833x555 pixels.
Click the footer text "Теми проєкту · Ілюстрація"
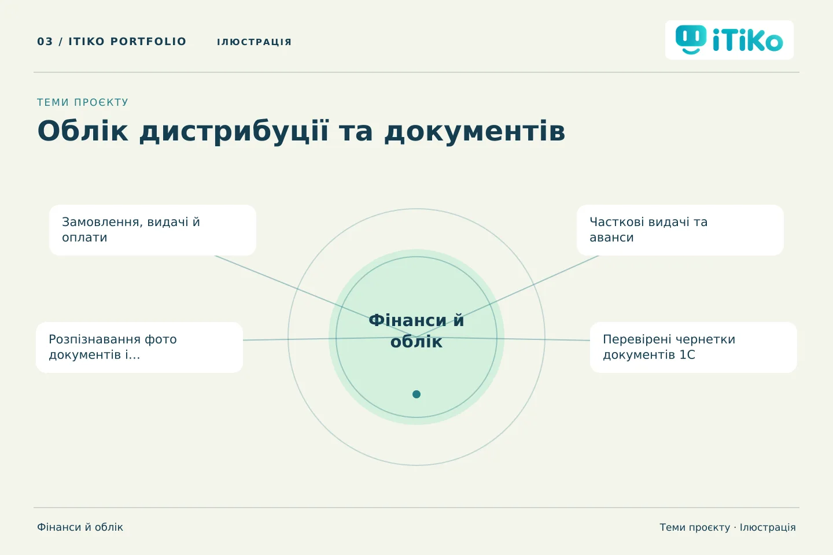coord(728,527)
